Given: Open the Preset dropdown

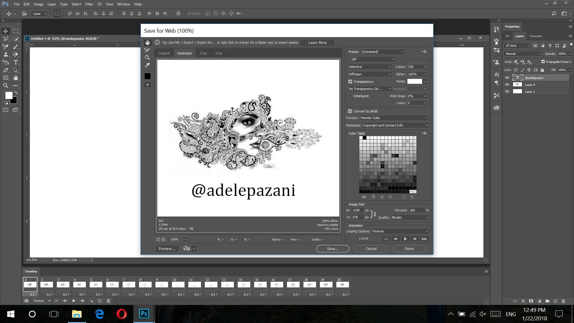Looking at the screenshot, I should pyautogui.click(x=383, y=51).
